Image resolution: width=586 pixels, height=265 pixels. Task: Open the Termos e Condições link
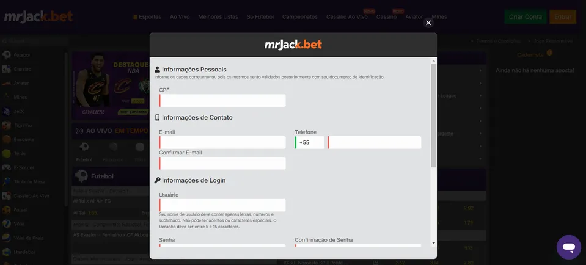pyautogui.click(x=499, y=41)
